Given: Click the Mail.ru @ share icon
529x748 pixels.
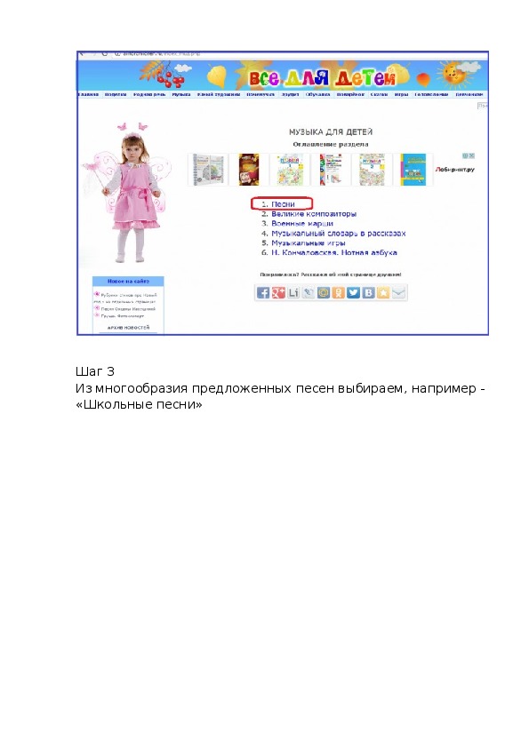Looking at the screenshot, I should pyautogui.click(x=324, y=292).
